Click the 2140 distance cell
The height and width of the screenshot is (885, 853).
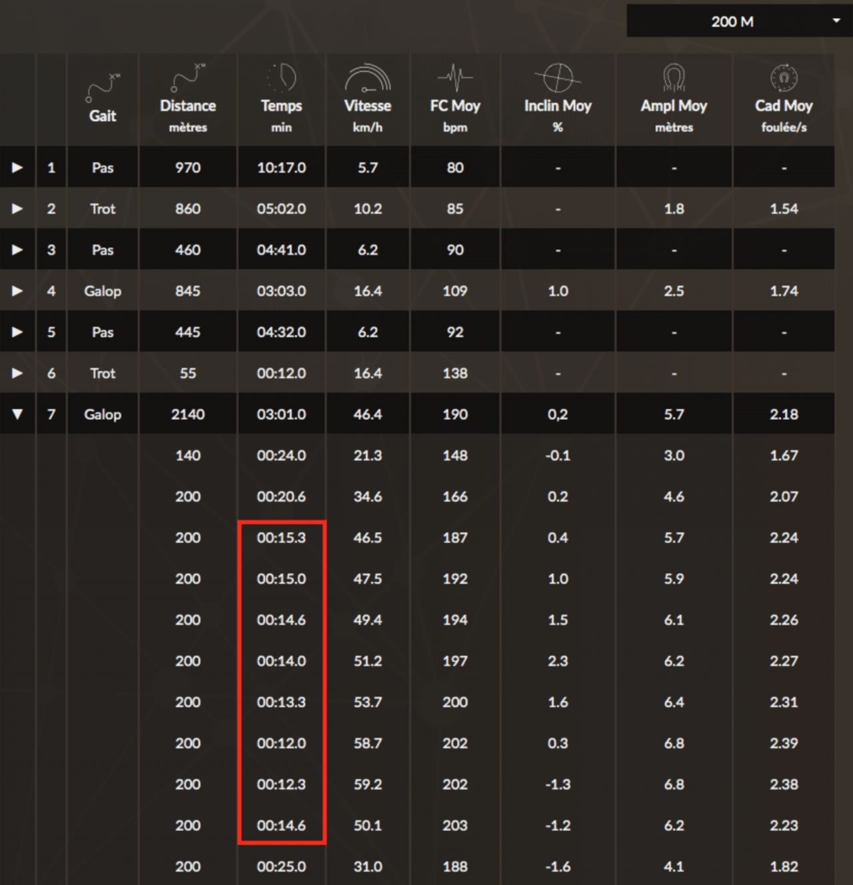[x=188, y=415]
